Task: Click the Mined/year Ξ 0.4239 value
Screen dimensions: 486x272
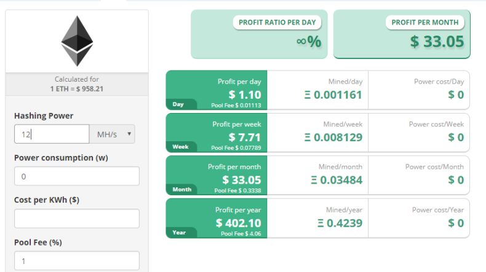Action: (x=333, y=223)
